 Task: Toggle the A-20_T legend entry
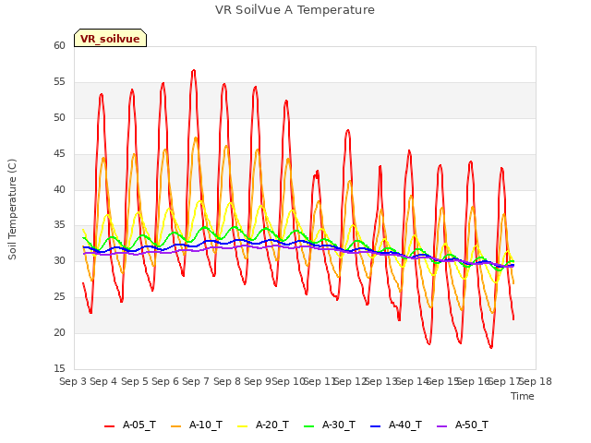263,425
